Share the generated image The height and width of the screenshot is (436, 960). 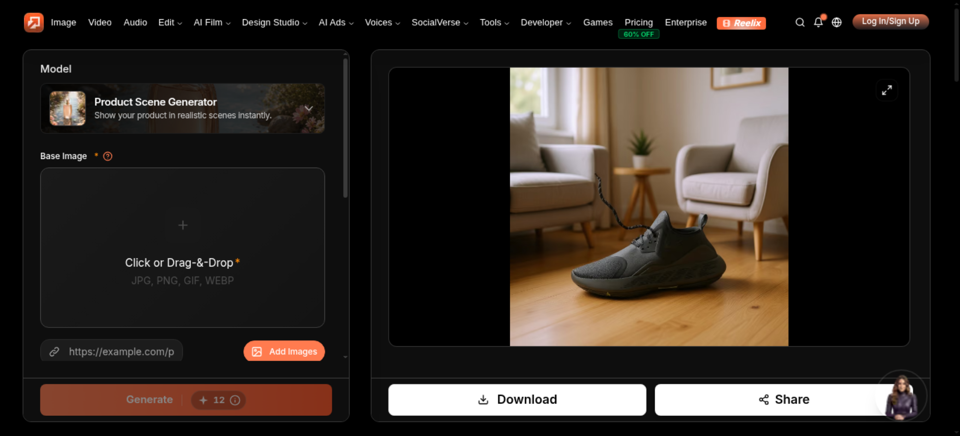(783, 400)
